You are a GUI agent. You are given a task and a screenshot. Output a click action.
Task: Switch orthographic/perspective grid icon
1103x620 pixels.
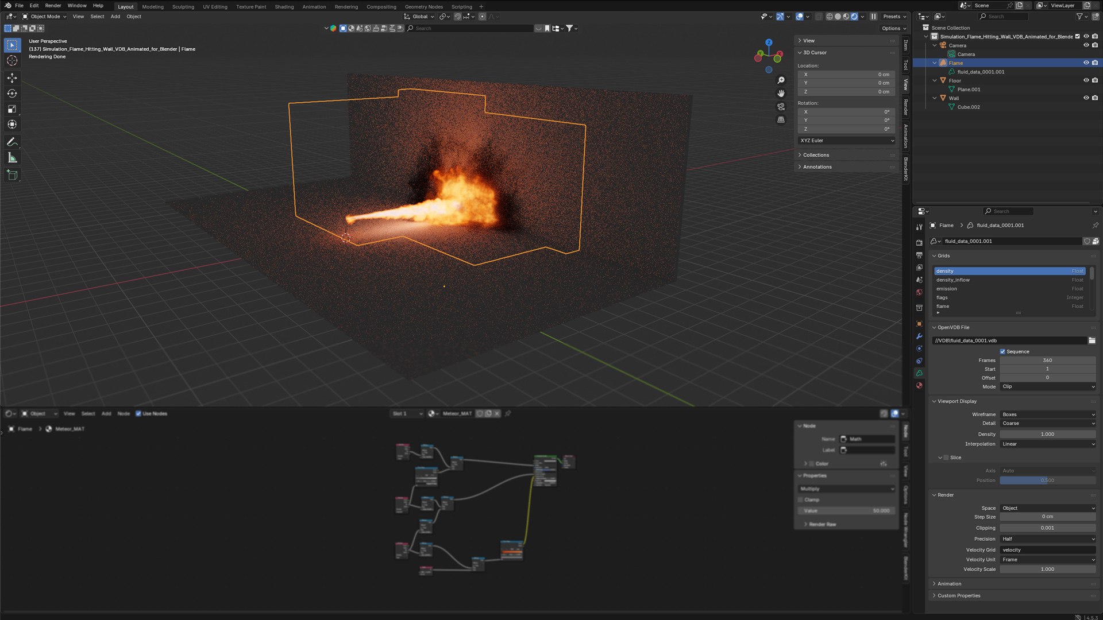[781, 119]
